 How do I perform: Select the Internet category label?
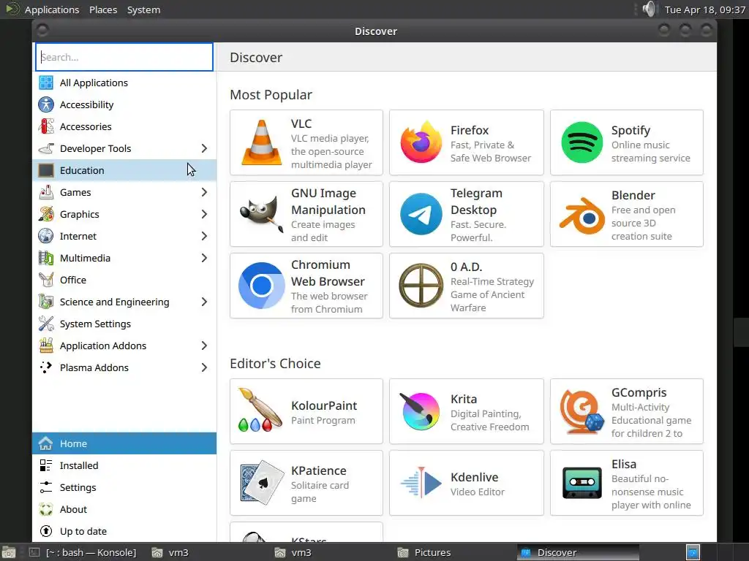coord(78,236)
